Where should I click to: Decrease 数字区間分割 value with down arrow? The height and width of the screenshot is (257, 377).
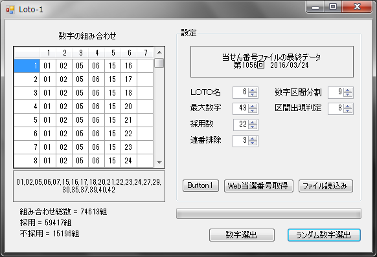tap(348, 95)
